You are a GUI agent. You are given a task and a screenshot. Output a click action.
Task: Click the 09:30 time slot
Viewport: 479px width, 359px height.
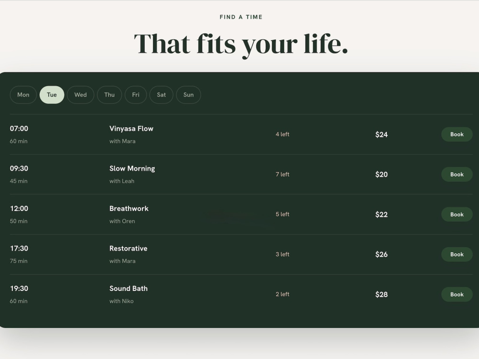click(x=19, y=168)
